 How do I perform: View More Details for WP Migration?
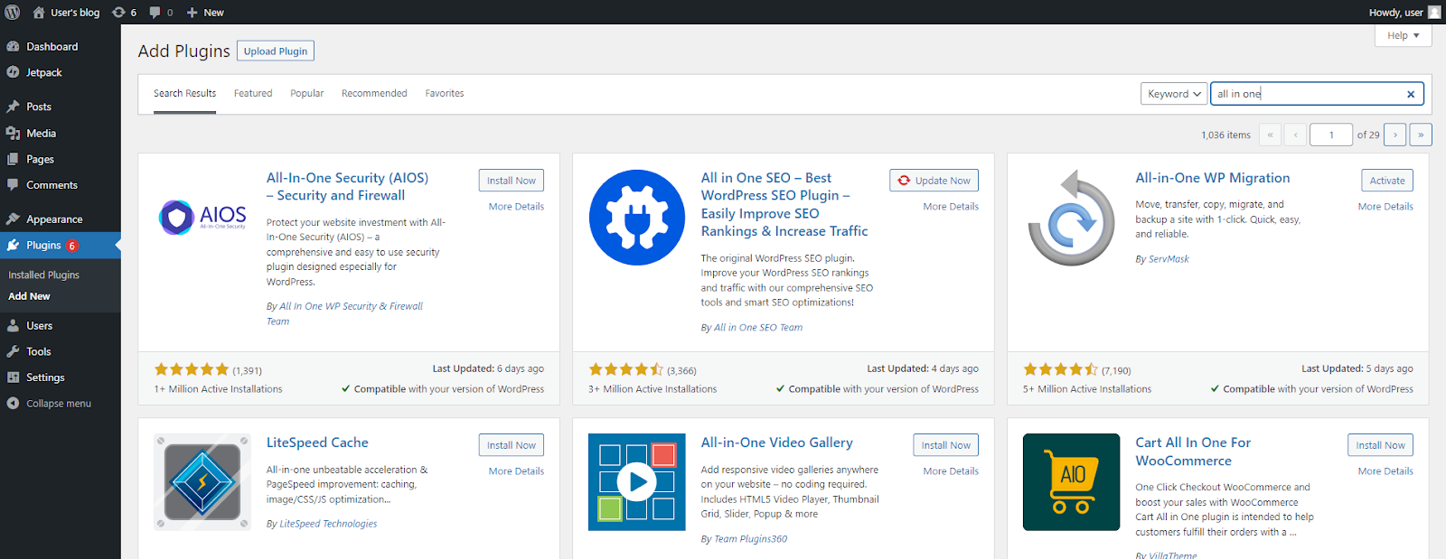[1385, 207]
